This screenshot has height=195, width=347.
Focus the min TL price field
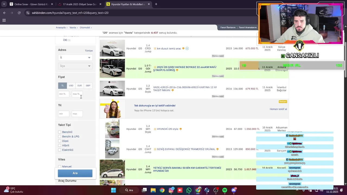point(64,94)
